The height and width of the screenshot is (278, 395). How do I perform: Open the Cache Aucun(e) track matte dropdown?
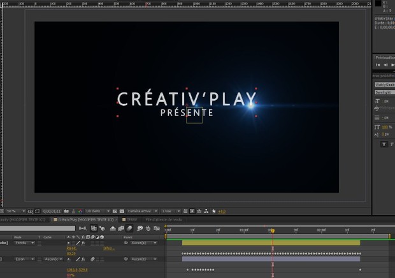[53, 259]
